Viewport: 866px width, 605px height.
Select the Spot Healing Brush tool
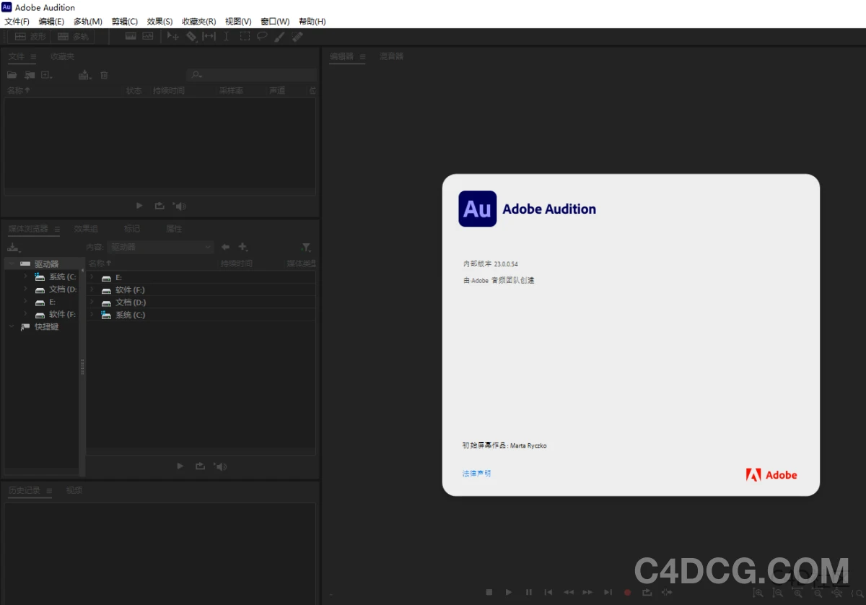[297, 36]
